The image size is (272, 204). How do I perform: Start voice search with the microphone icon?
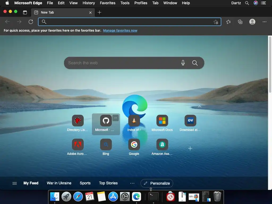pyautogui.click(x=183, y=63)
